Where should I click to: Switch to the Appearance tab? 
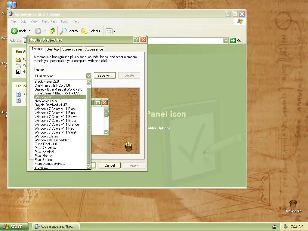point(94,49)
